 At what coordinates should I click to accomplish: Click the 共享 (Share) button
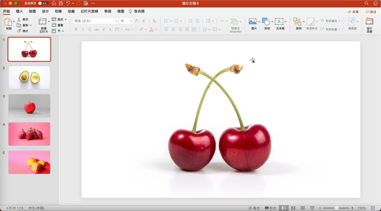[x=353, y=12]
